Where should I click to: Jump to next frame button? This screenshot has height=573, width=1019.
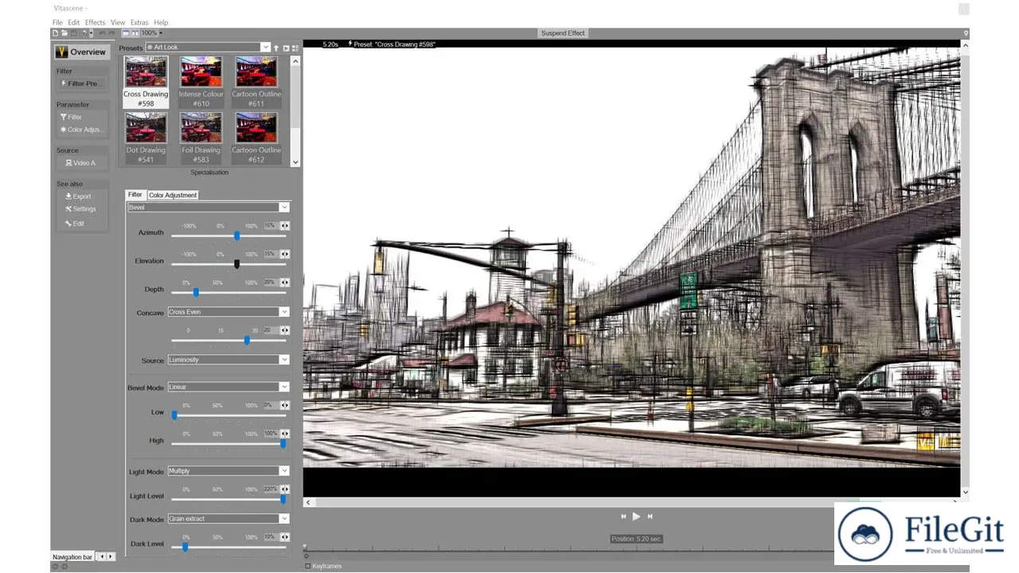pos(650,516)
